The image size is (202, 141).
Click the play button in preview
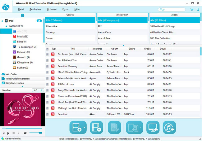coord(8,133)
